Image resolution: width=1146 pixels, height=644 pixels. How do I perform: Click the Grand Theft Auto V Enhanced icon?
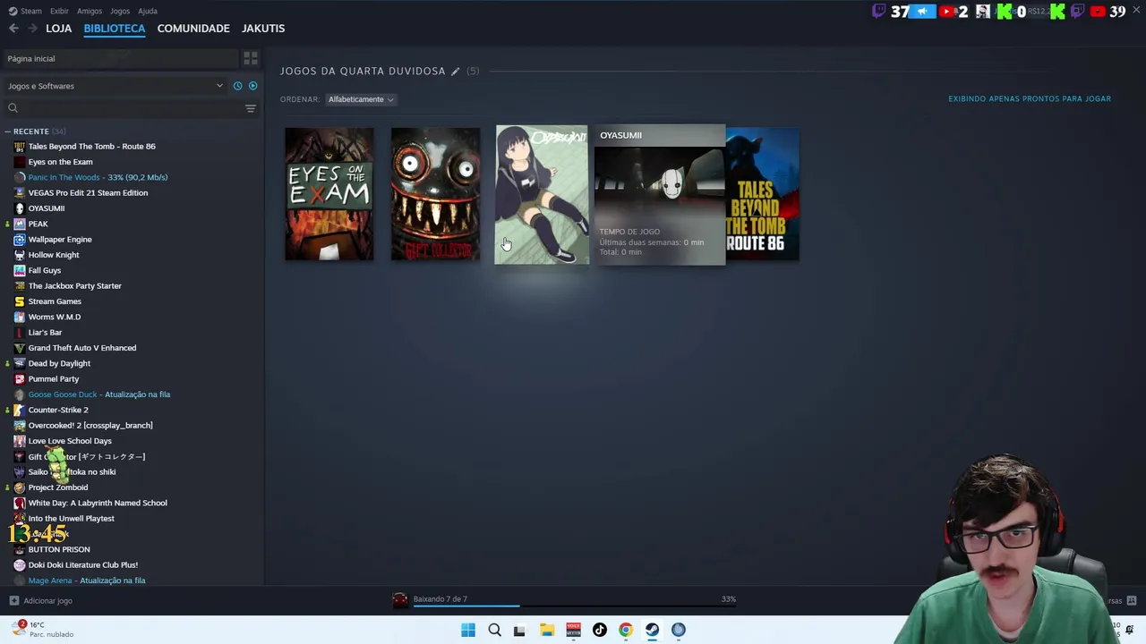click(x=20, y=348)
